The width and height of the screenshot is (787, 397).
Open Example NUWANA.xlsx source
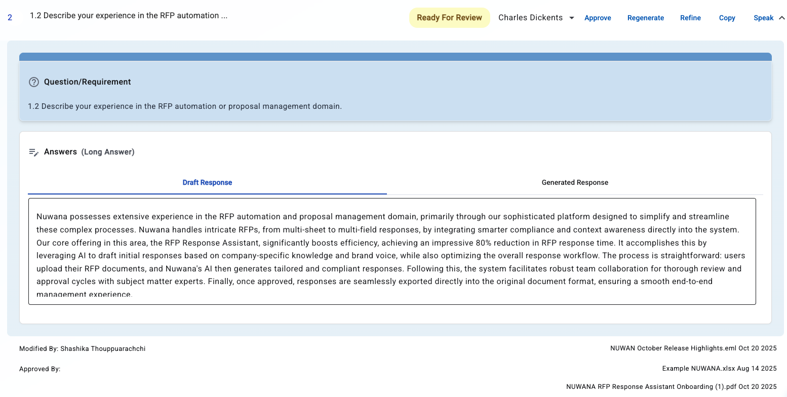pos(720,369)
